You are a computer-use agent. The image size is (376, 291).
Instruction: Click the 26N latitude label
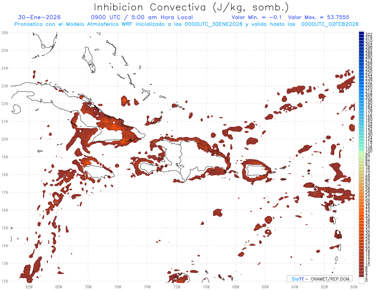pos(5,32)
